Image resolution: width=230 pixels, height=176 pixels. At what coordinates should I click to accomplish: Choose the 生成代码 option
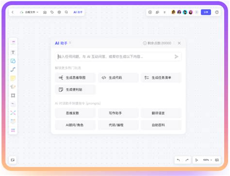pos(118,78)
